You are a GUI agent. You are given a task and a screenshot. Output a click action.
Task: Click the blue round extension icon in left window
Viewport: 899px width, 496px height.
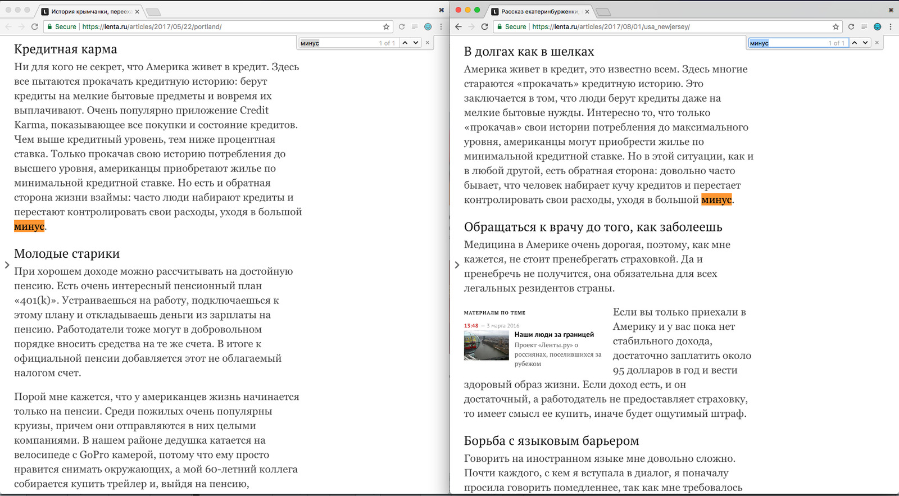428,26
